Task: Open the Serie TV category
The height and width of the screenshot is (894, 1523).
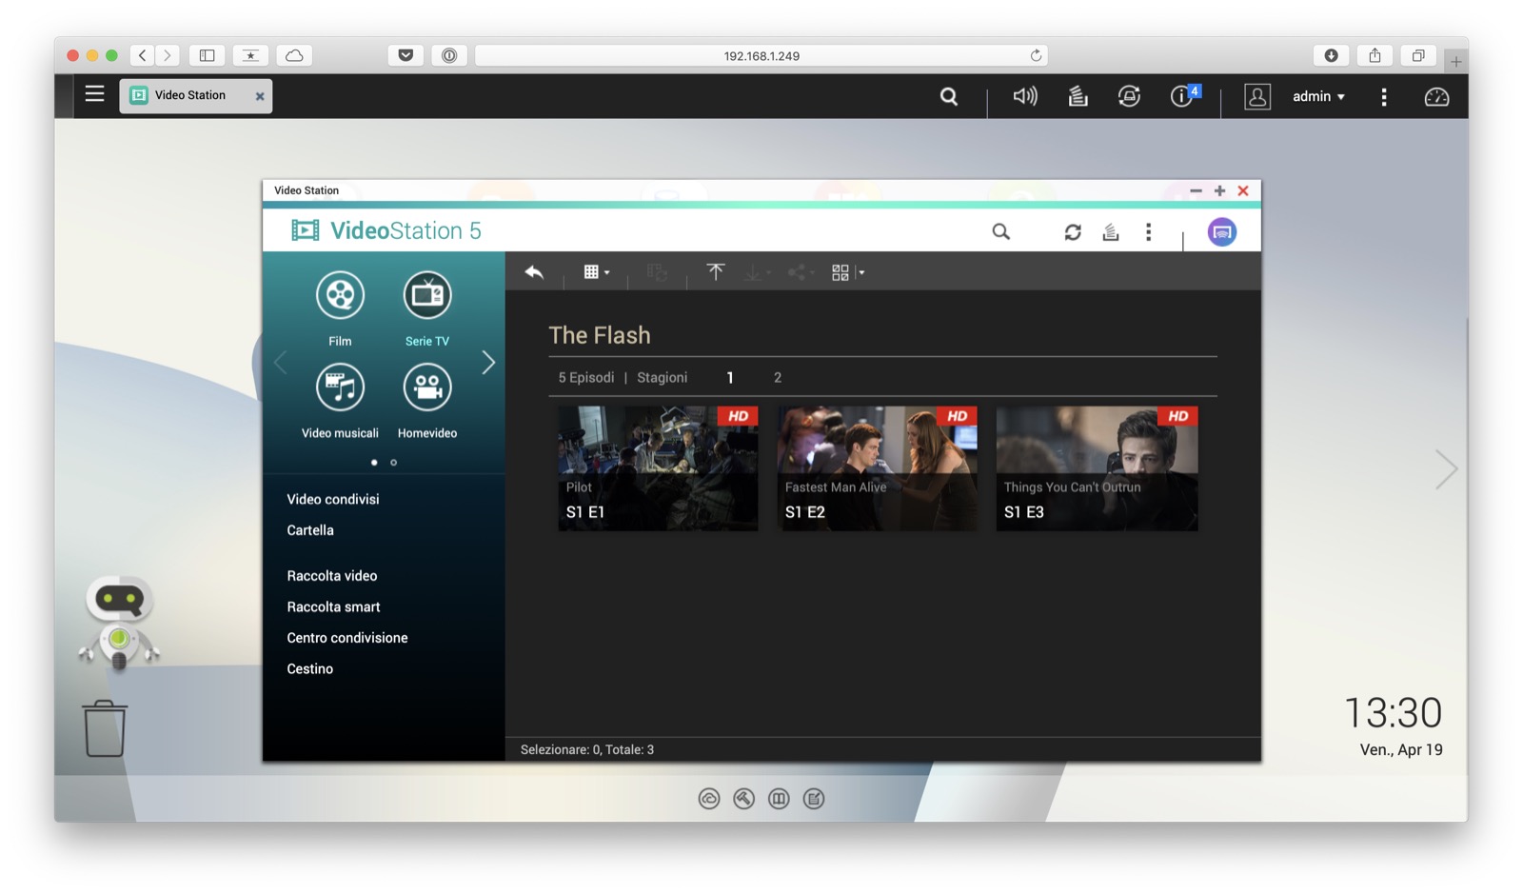Action: click(427, 308)
